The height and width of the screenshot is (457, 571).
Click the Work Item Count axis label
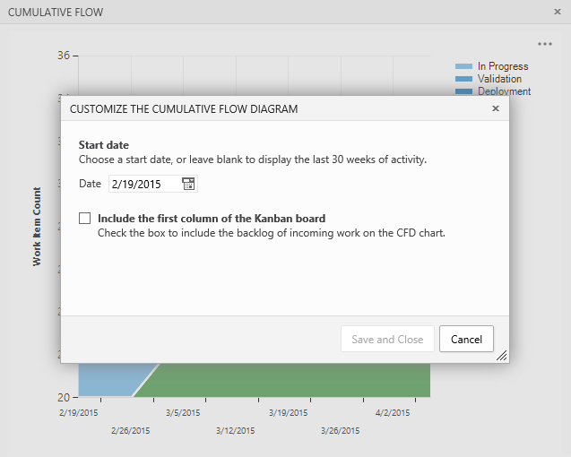click(x=38, y=226)
